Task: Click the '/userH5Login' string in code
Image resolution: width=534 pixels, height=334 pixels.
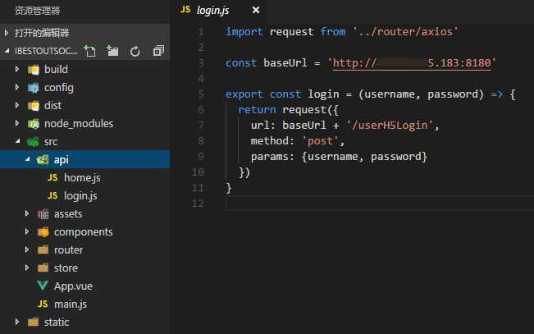Action: (390, 126)
